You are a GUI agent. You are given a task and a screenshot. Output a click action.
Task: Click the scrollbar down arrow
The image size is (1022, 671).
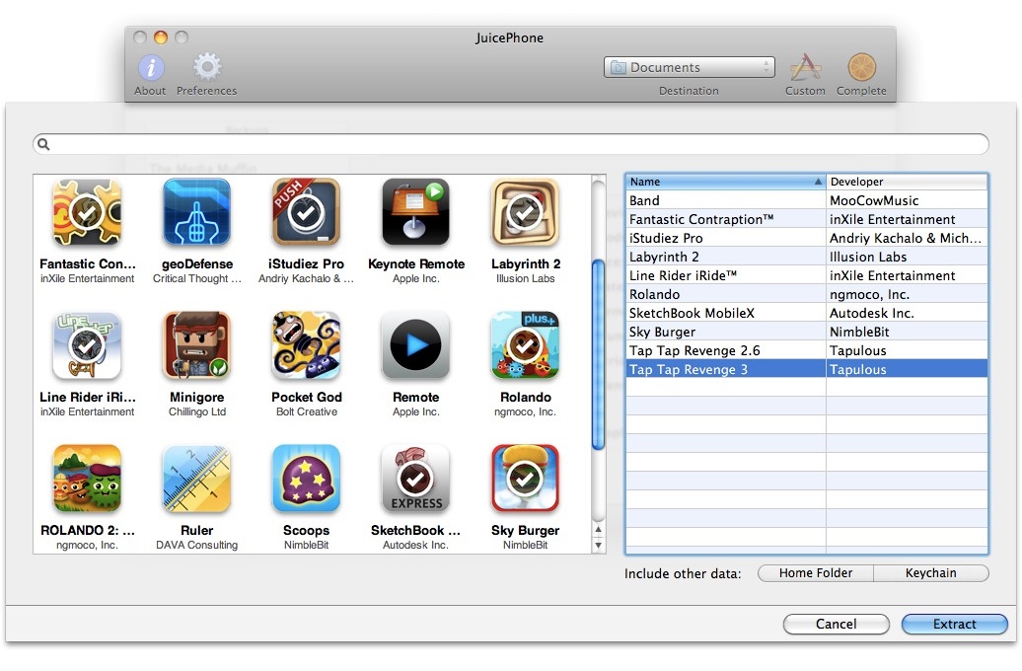coord(599,546)
